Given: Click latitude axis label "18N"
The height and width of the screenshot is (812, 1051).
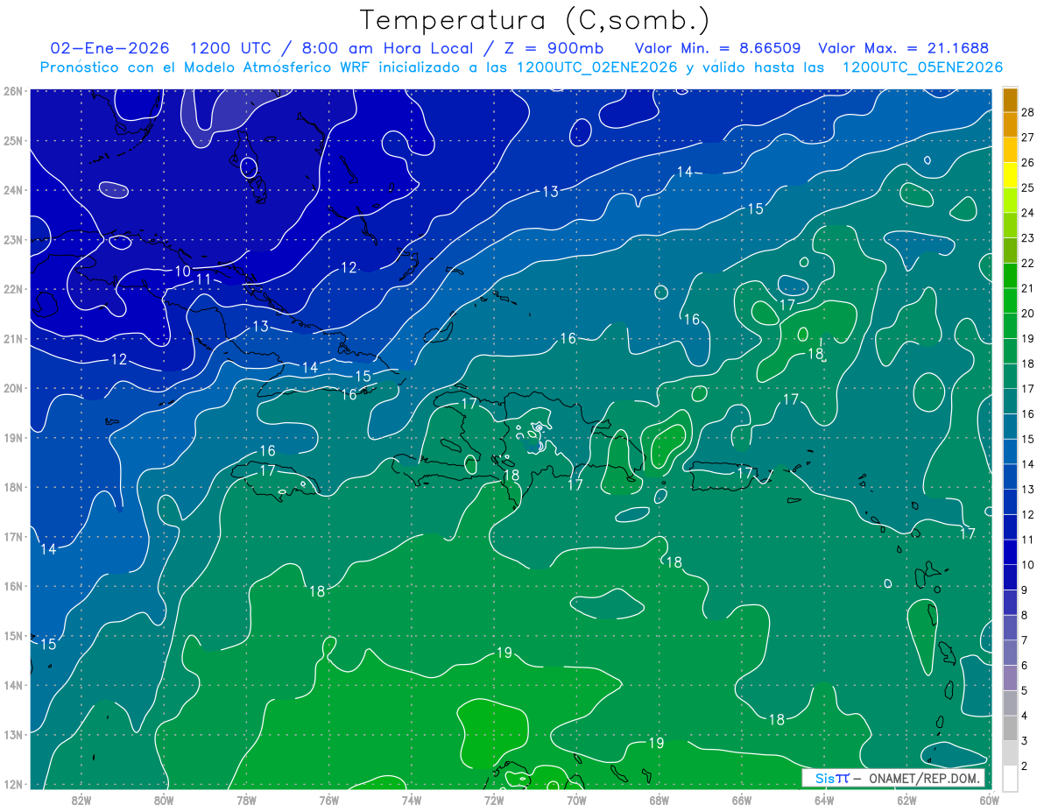Looking at the screenshot, I should click(12, 487).
